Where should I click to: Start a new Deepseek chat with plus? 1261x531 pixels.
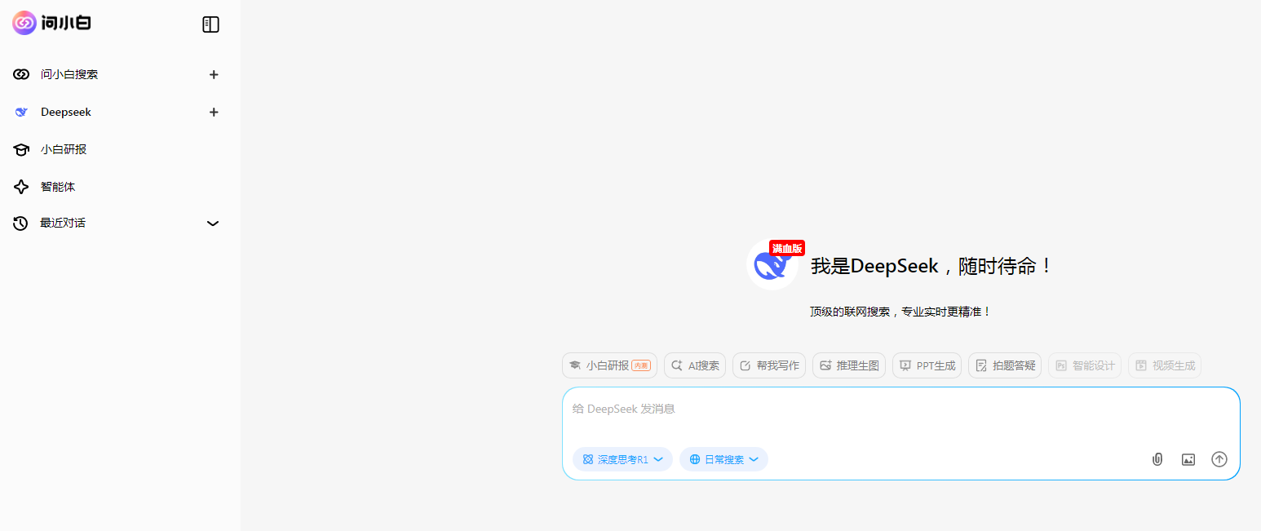point(213,112)
